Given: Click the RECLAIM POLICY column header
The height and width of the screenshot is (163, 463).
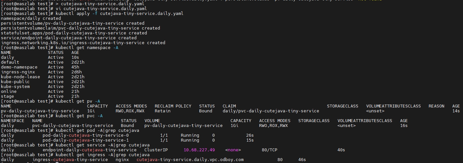Looking at the screenshot, I should [x=173, y=106].
